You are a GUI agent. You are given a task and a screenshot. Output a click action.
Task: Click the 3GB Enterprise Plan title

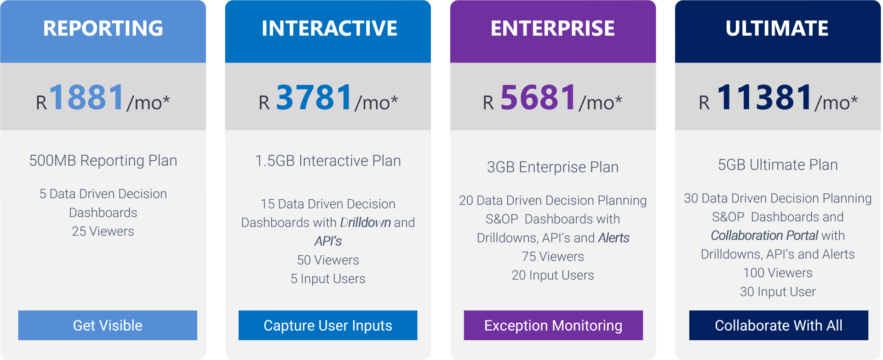point(552,167)
